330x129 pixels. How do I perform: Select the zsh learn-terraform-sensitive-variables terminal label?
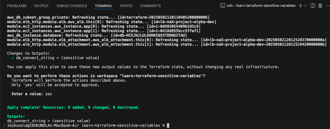click(x=261, y=6)
